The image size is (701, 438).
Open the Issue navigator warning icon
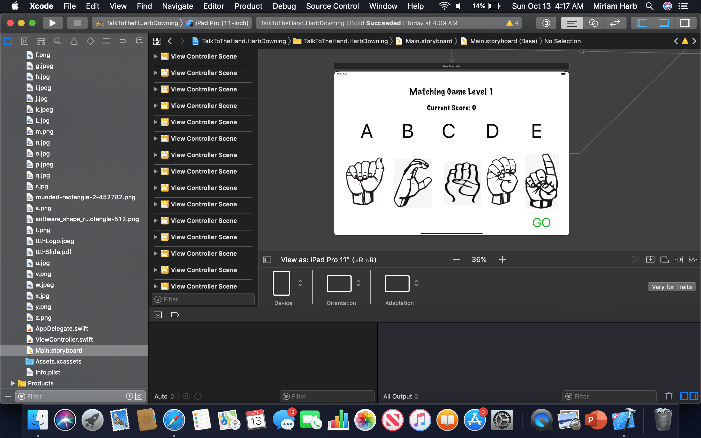coord(74,41)
